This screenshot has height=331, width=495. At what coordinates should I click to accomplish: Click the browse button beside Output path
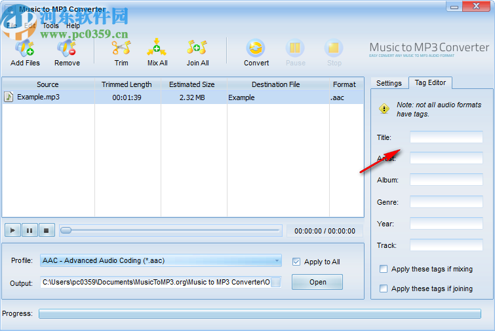coord(275,282)
